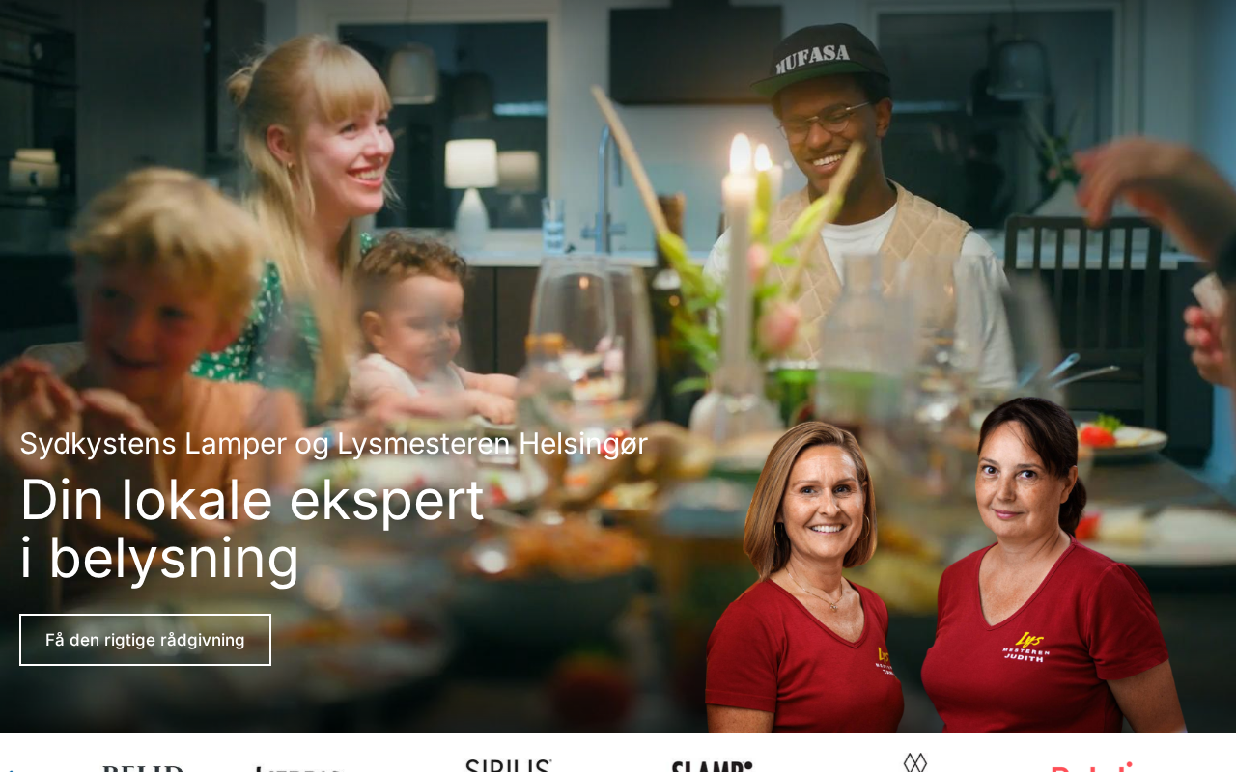This screenshot has width=1236, height=772.
Task: Click the blonde woman in red shirt
Action: (x=803, y=577)
